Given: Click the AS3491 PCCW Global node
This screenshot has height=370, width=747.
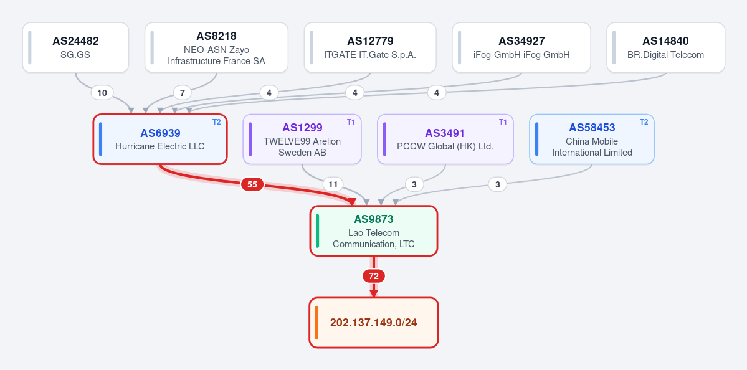Looking at the screenshot, I should pyautogui.click(x=445, y=139).
